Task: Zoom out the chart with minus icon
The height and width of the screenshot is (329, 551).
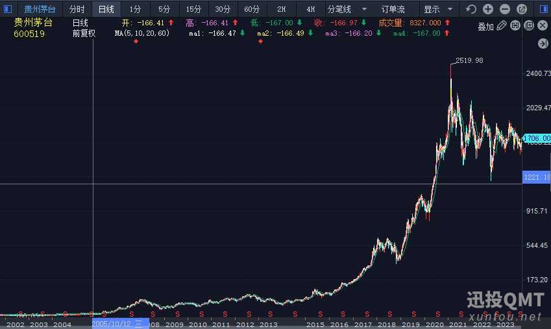Action: coord(505,9)
